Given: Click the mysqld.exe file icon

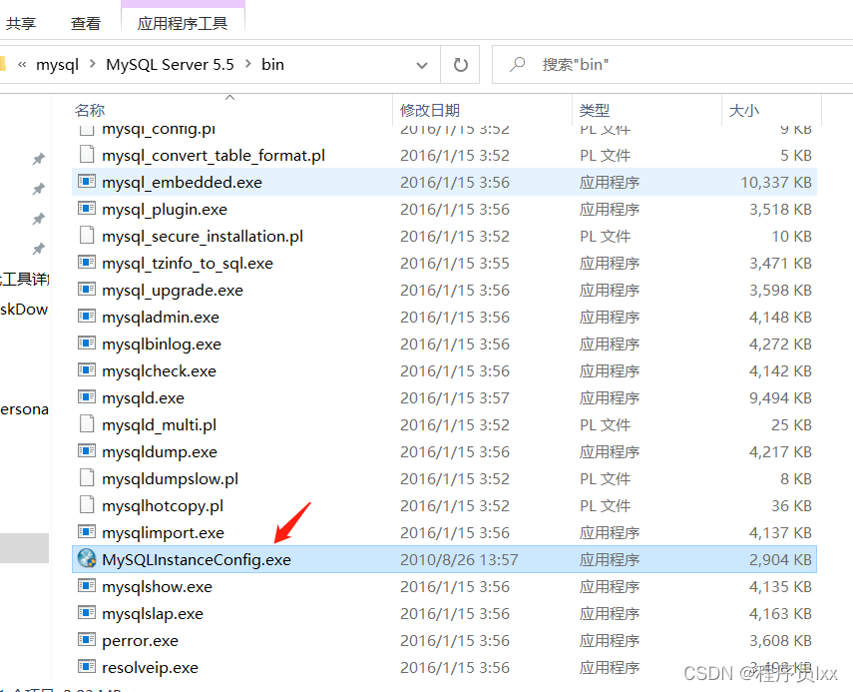Looking at the screenshot, I should point(87,396).
